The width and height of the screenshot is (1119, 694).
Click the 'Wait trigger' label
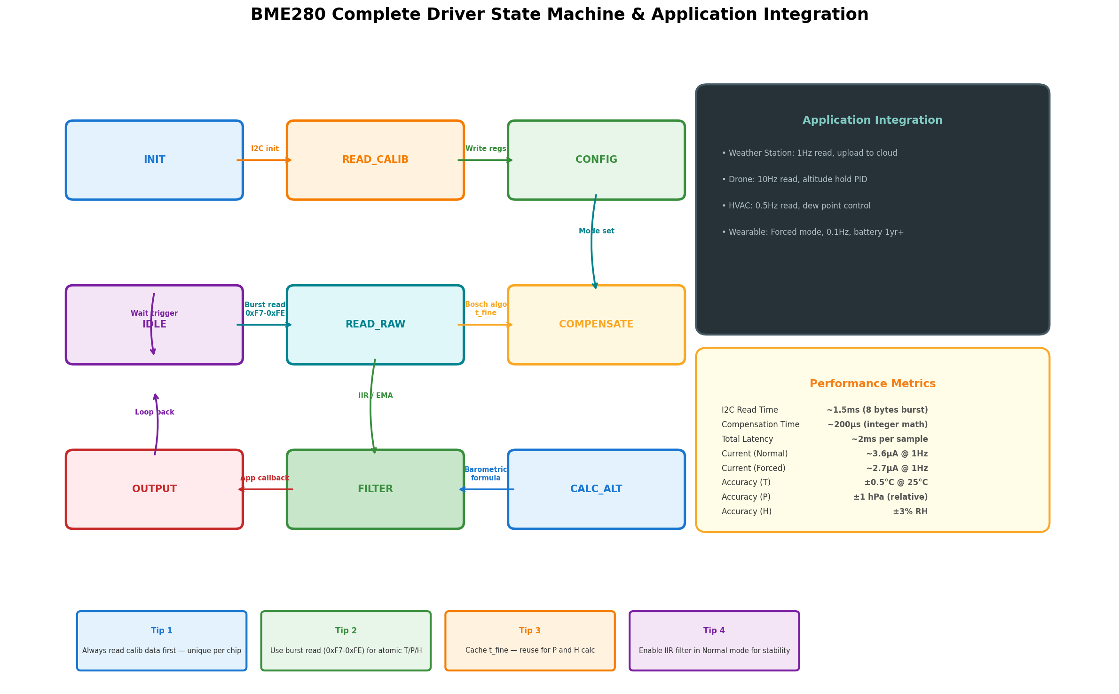[x=154, y=313]
